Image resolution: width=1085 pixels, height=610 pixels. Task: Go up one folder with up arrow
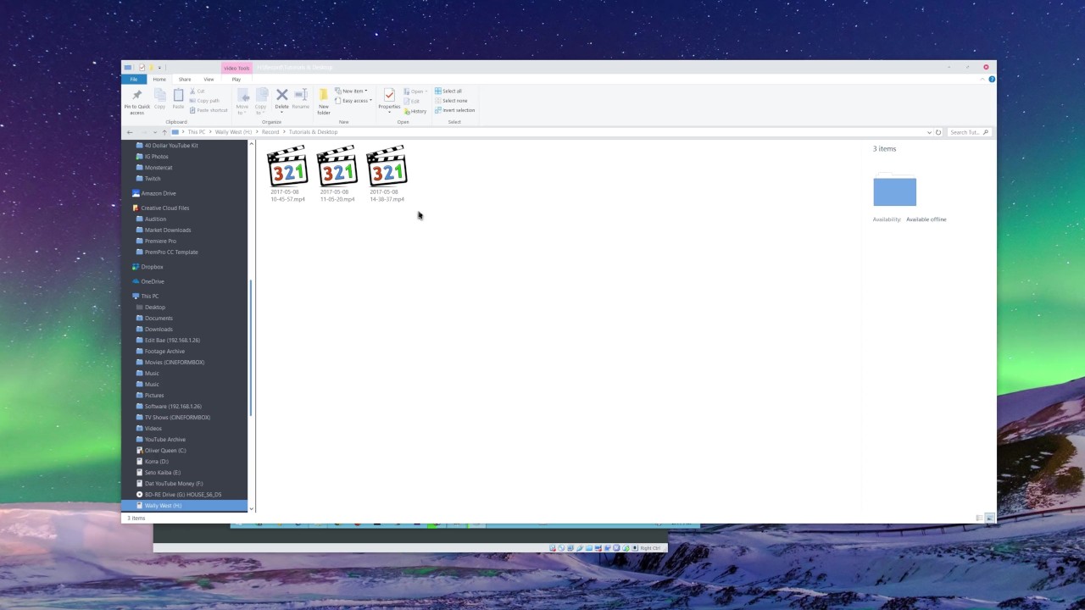coord(164,132)
